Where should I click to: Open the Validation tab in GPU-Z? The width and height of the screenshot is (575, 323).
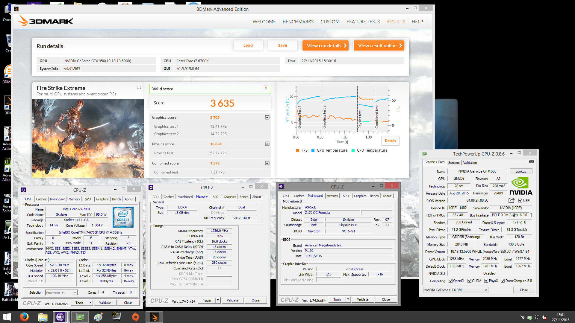pyautogui.click(x=470, y=163)
